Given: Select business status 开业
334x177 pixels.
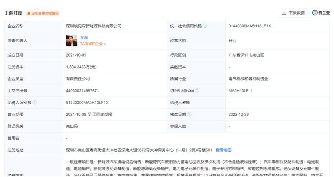Looking at the screenshot, I should 233,40.
